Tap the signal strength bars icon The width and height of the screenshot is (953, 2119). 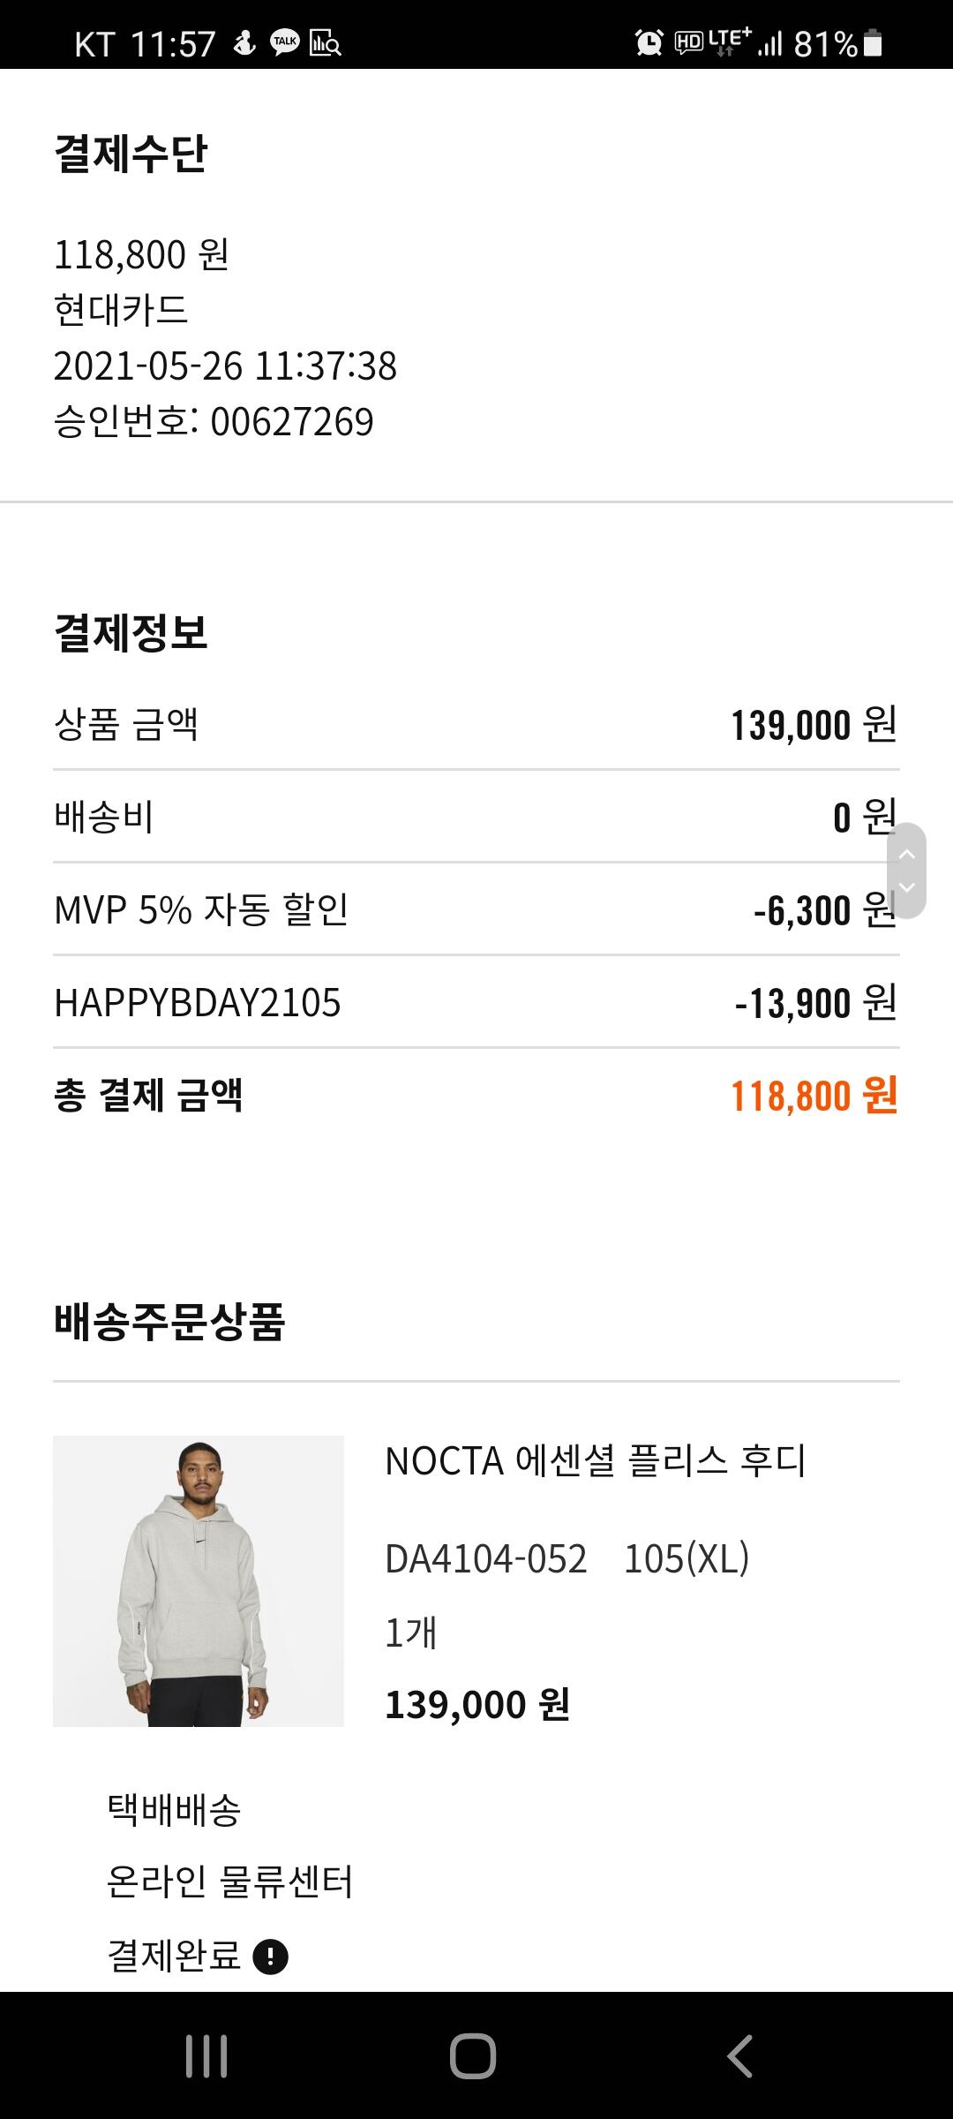click(x=770, y=43)
